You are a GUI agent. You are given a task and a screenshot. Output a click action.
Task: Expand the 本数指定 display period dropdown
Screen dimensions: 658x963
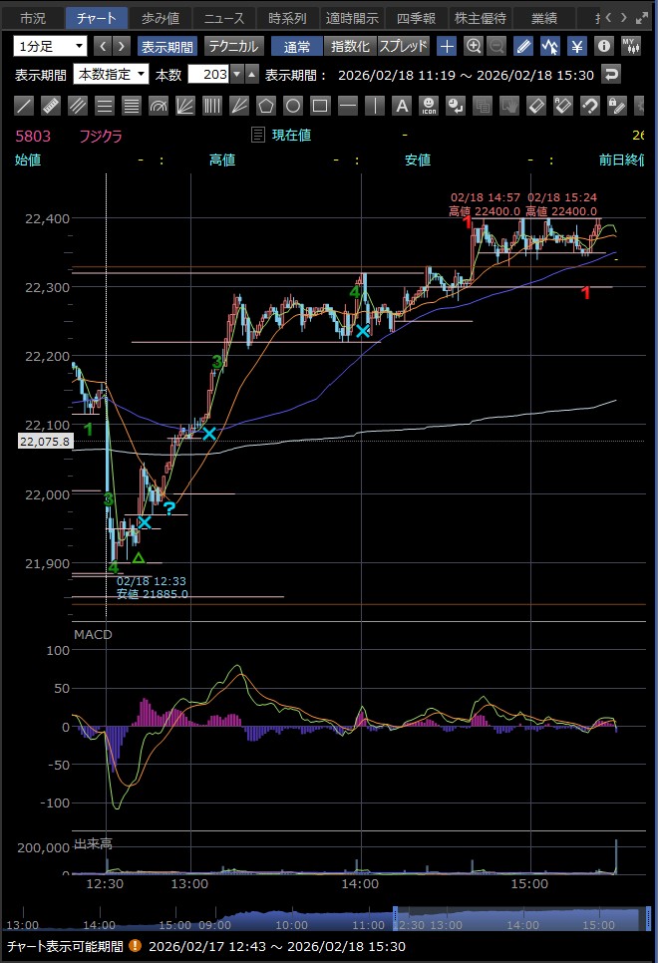pyautogui.click(x=112, y=74)
